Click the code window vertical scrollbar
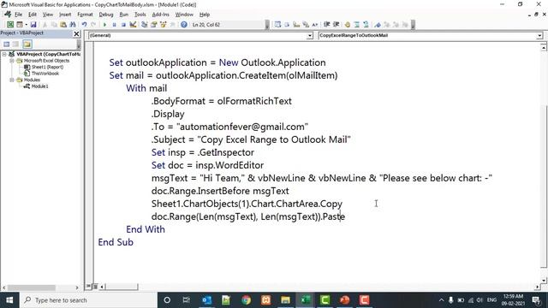Viewport: 548px width, 308px height. click(x=544, y=164)
